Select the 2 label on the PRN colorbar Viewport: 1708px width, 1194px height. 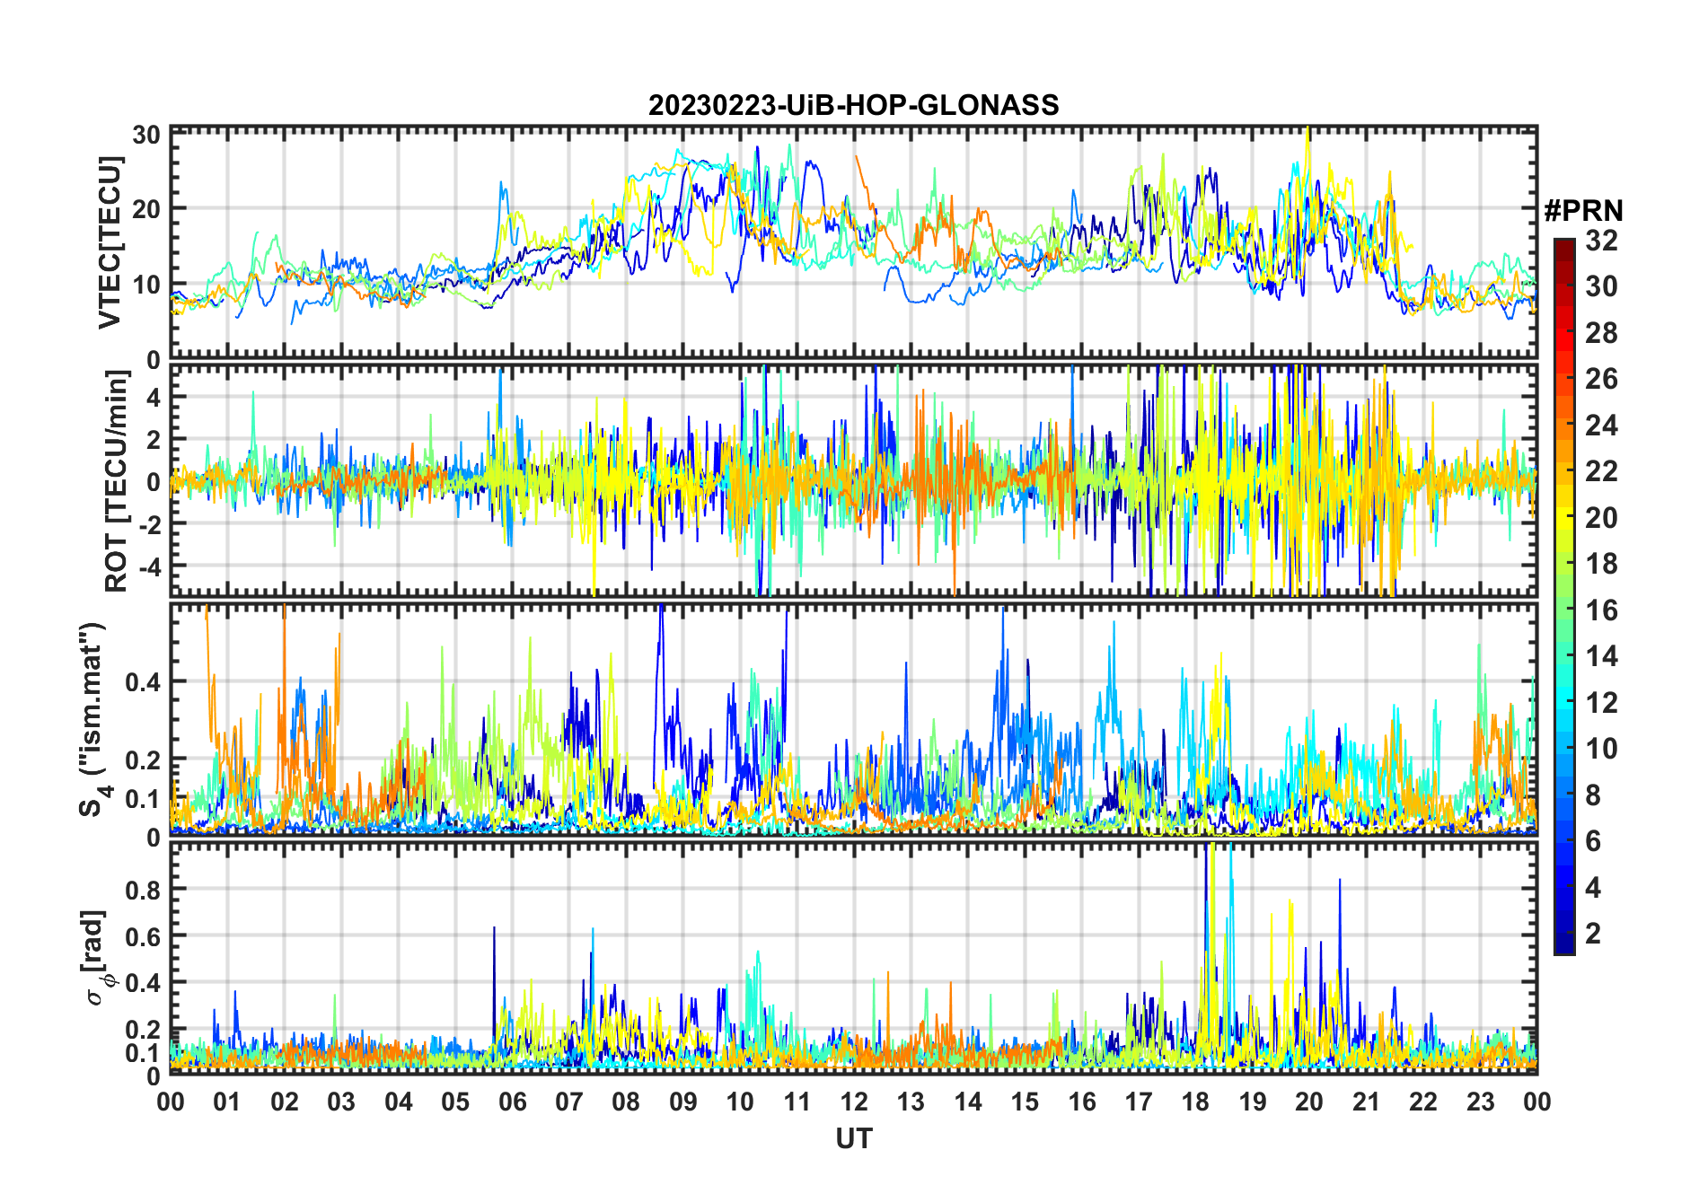click(1593, 934)
